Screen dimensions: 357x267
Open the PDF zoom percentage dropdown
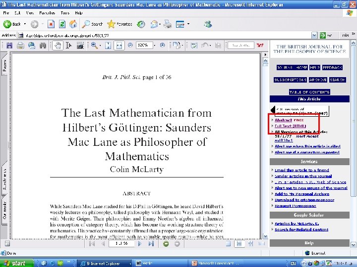[153, 45]
